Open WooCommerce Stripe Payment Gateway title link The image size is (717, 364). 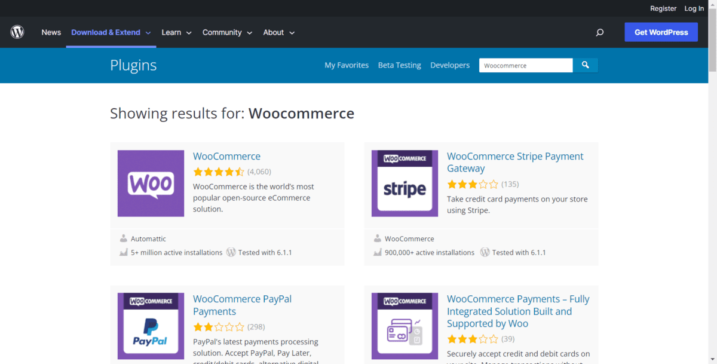point(515,162)
